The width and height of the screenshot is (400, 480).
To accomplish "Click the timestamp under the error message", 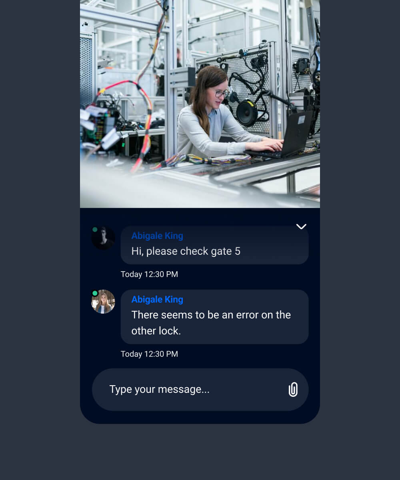I will tap(149, 354).
